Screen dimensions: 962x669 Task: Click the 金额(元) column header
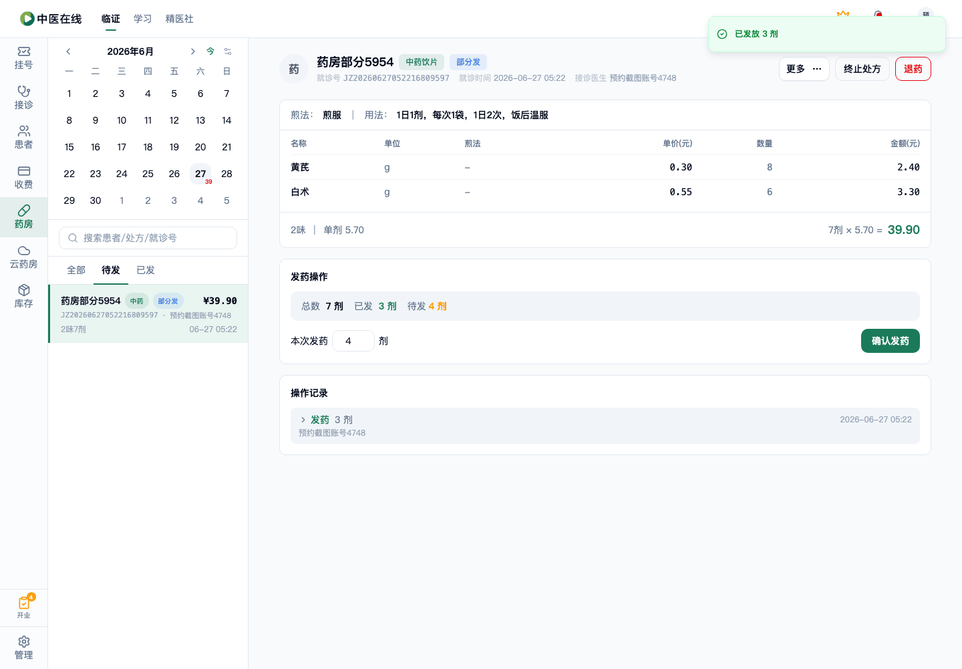[x=905, y=144]
